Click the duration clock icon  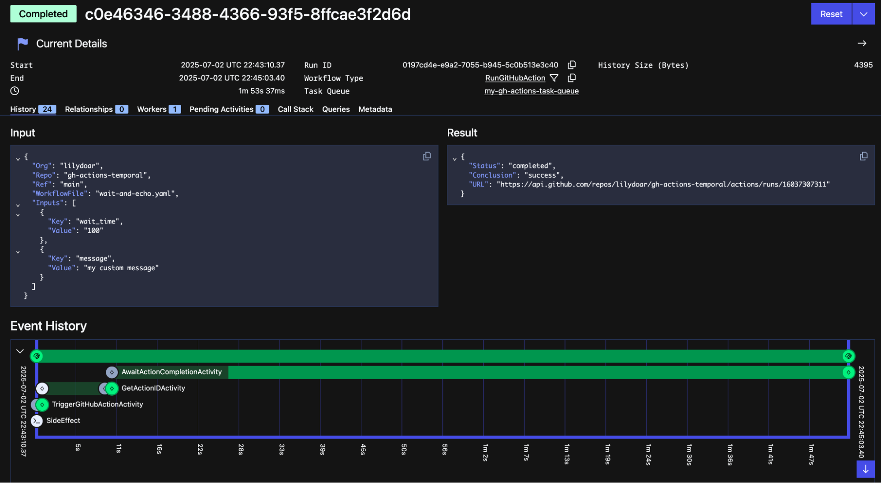(15, 91)
